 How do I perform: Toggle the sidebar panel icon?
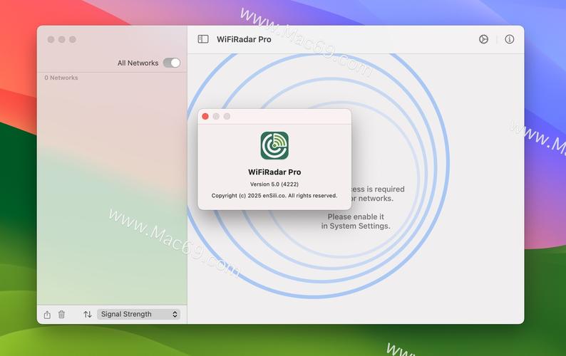pos(203,40)
